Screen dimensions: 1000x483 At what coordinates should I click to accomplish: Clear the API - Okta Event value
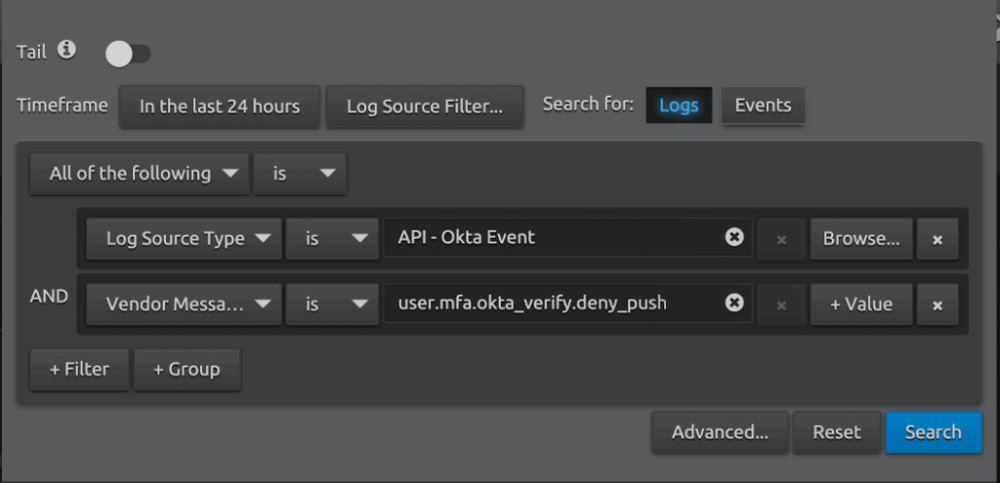click(734, 237)
